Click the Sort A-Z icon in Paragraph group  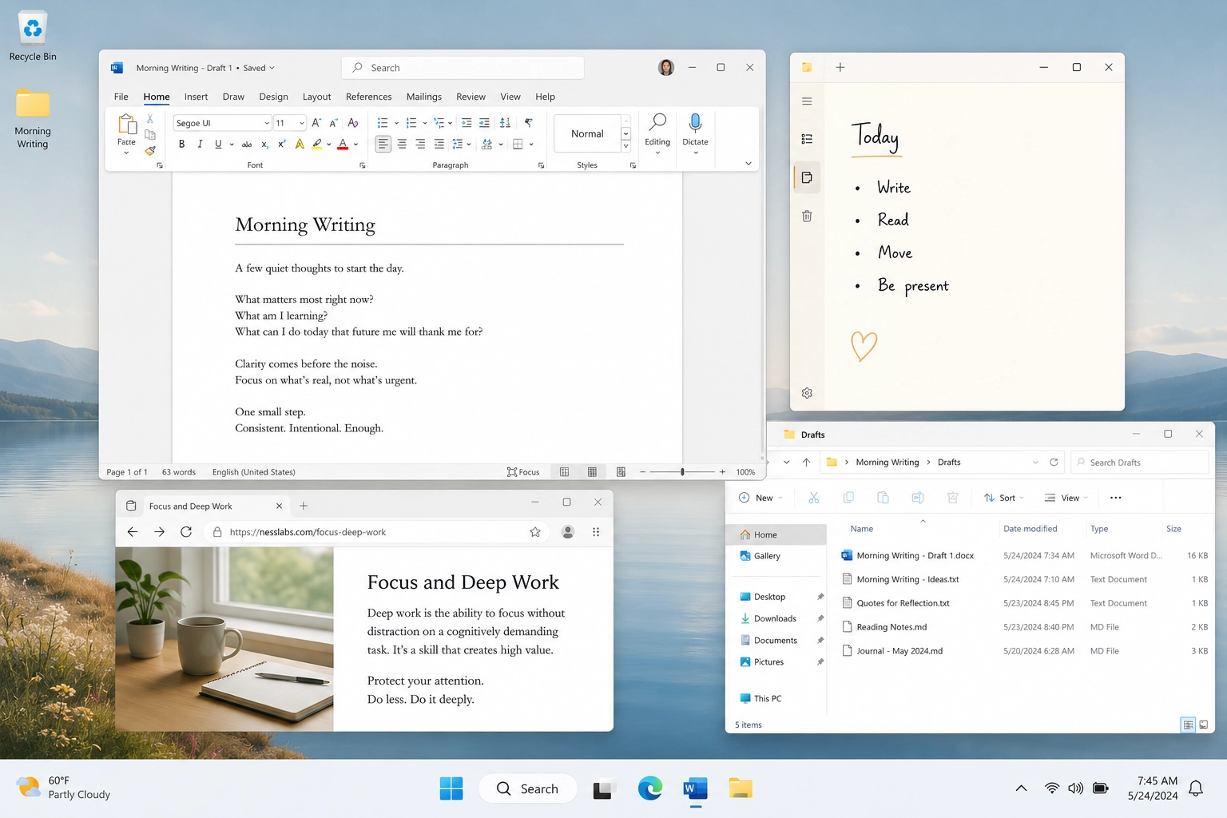(505, 123)
